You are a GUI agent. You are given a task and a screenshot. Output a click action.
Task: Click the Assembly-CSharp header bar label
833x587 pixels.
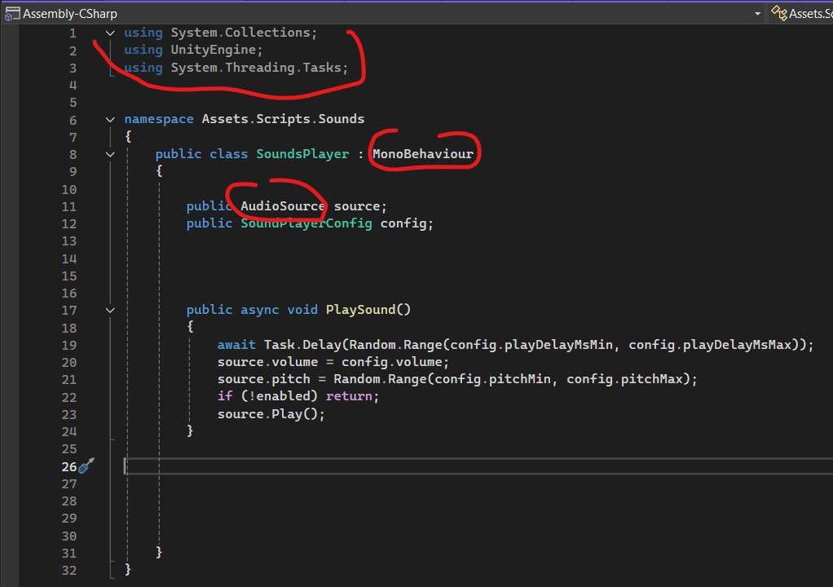pos(69,13)
